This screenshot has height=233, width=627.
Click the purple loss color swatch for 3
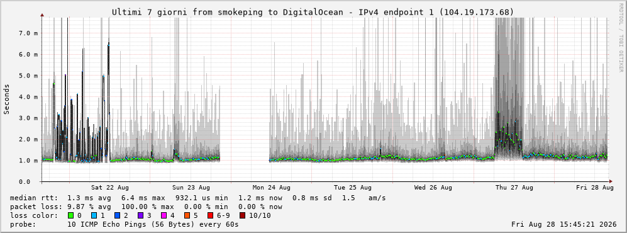pyautogui.click(x=140, y=216)
